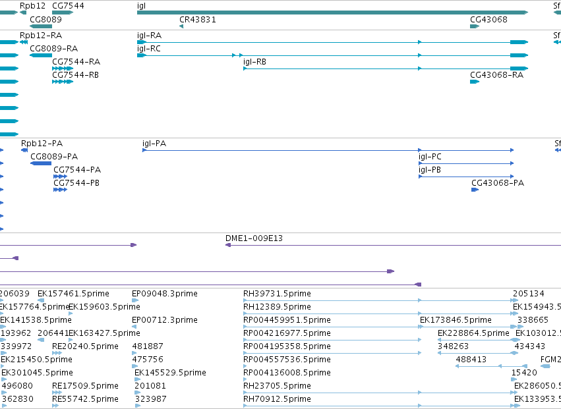Select the igl-PA coding sequence label
561x409 pixels.
(x=154, y=144)
